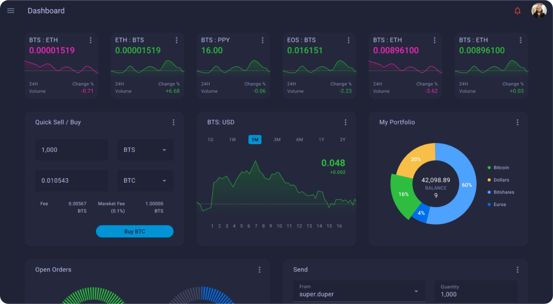Select the 1D chart range
Image resolution: width=553 pixels, height=304 pixels.
[210, 140]
